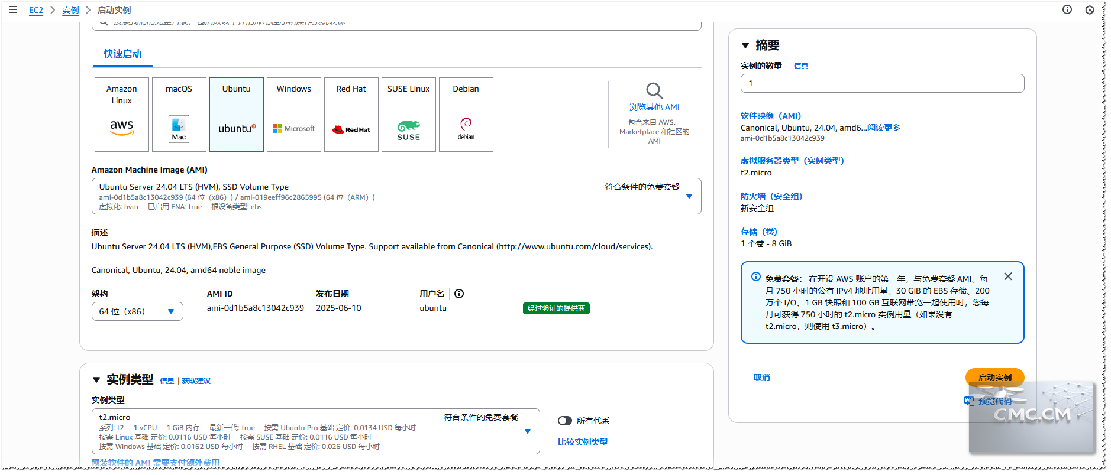Open the t2.micro instance type dropdown
Screen dimensions: 1111x475
pos(316,431)
